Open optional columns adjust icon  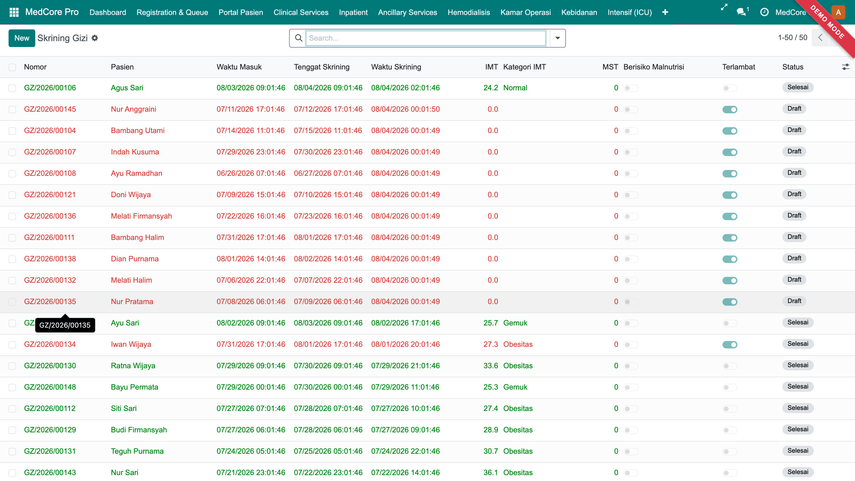tap(845, 67)
